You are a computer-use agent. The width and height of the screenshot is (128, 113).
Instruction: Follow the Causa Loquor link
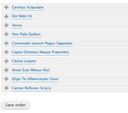24,61
